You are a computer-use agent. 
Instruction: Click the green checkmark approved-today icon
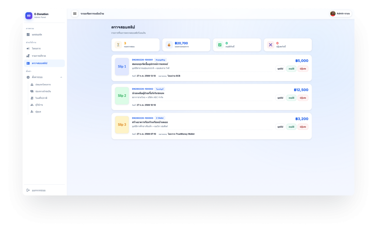pos(220,45)
